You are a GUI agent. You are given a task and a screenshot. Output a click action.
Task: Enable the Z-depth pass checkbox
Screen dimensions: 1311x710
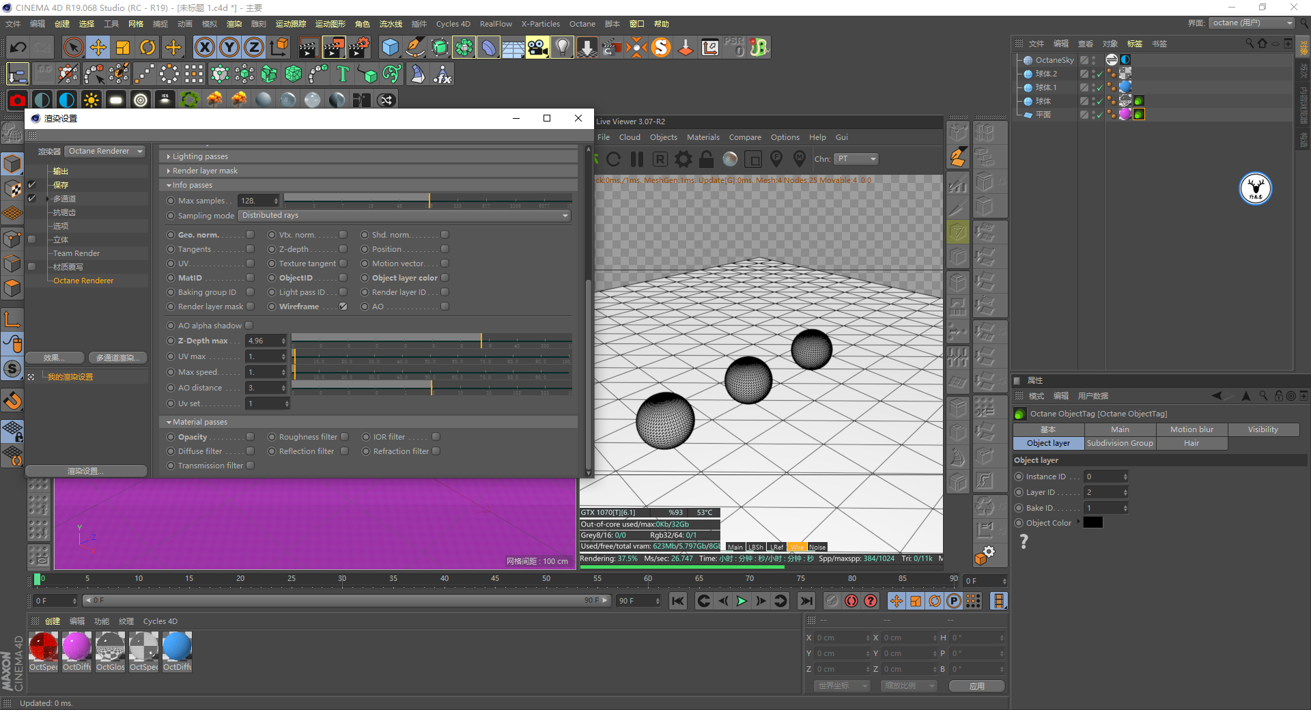tap(343, 249)
